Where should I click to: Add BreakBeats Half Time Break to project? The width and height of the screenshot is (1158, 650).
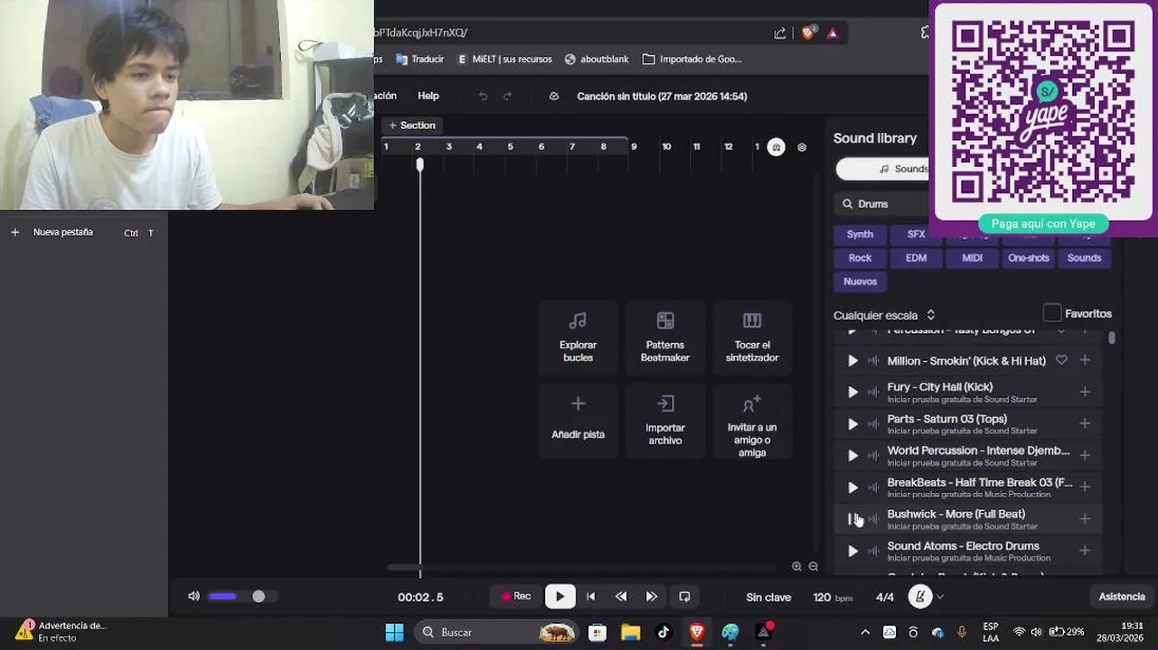pos(1085,487)
